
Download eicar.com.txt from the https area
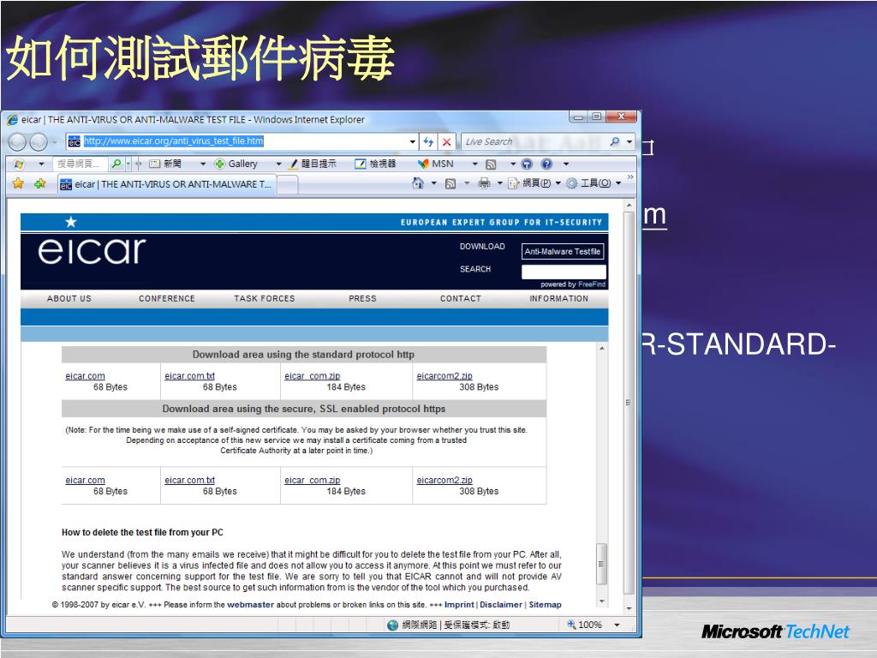pos(189,480)
